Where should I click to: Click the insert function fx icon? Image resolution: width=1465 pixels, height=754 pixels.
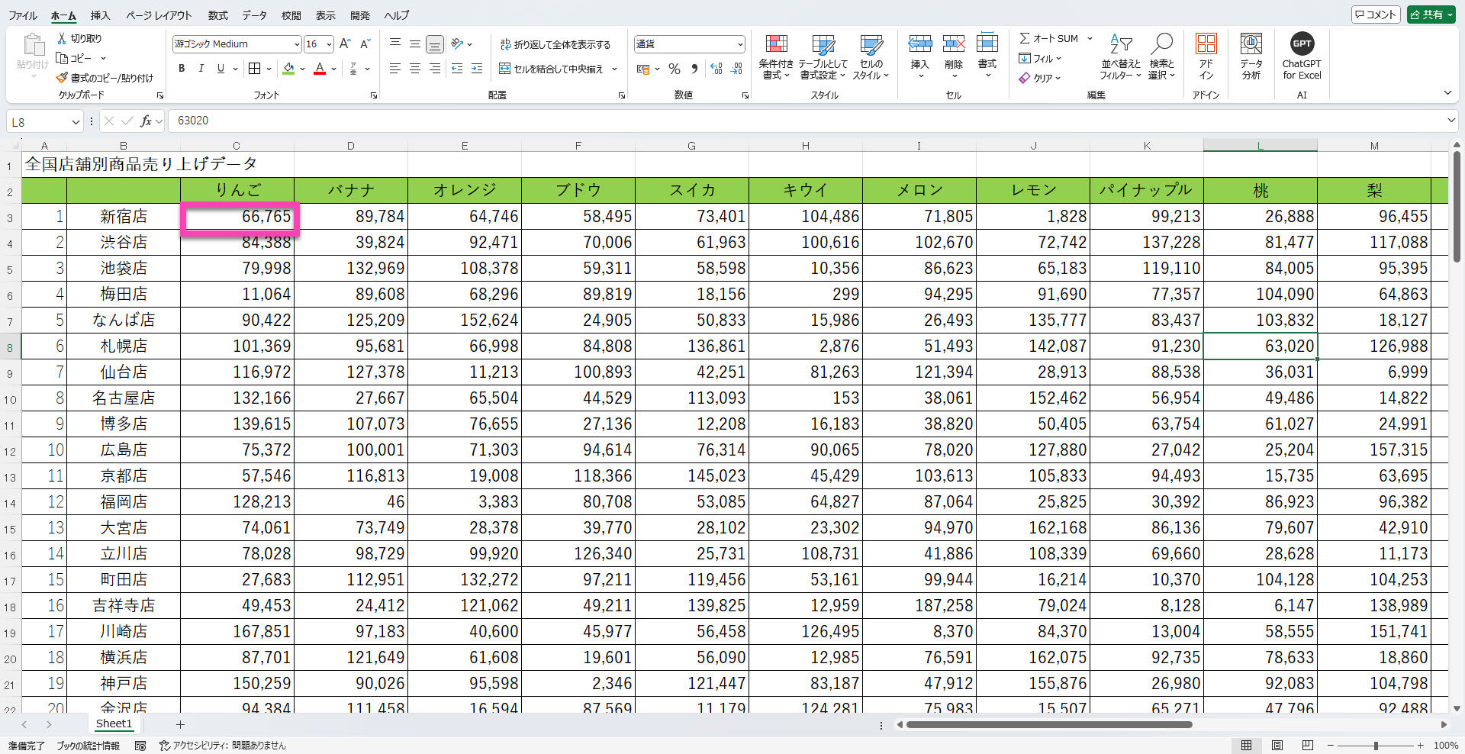[146, 121]
